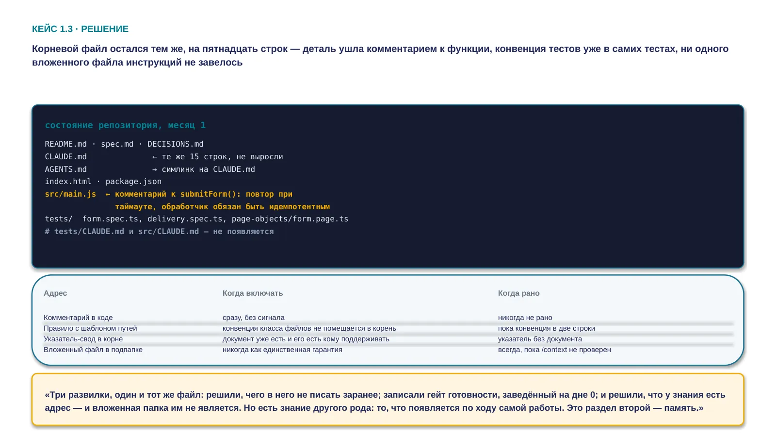Click the "Когда рано" column header
The image size is (776, 437).
[x=519, y=293]
